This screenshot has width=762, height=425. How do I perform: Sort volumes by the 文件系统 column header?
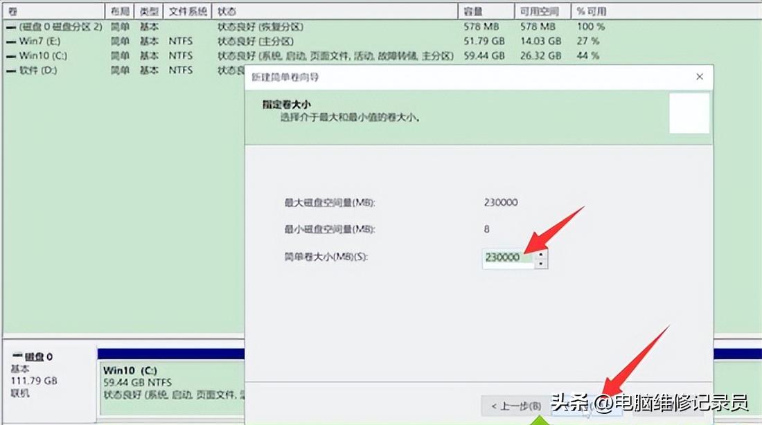[x=187, y=10]
